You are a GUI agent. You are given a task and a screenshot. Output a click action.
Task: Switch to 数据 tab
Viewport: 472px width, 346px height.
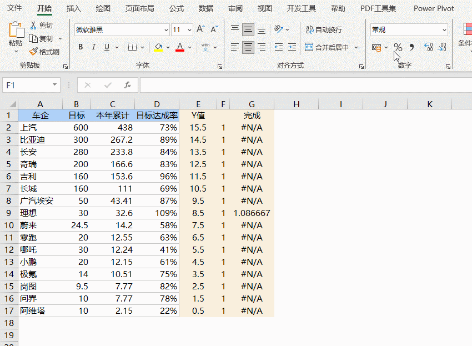[x=206, y=8]
